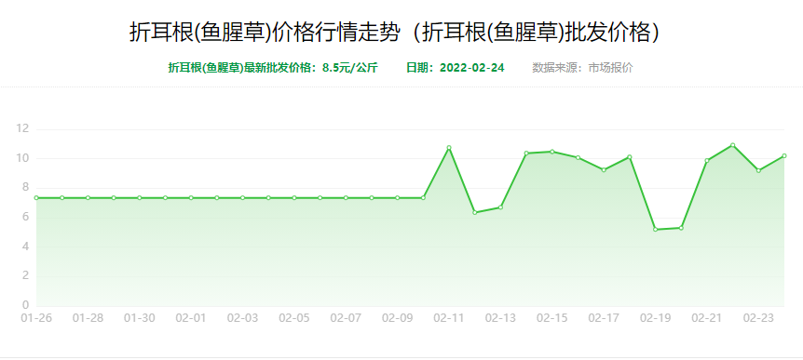
Task: Click x-axis label 02-23
Action: click(x=758, y=318)
